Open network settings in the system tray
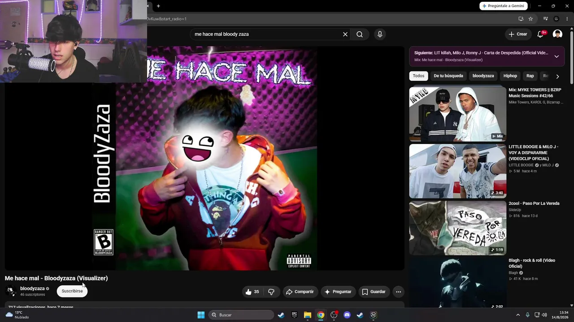Viewport: 574px width, 322px height. [x=537, y=315]
